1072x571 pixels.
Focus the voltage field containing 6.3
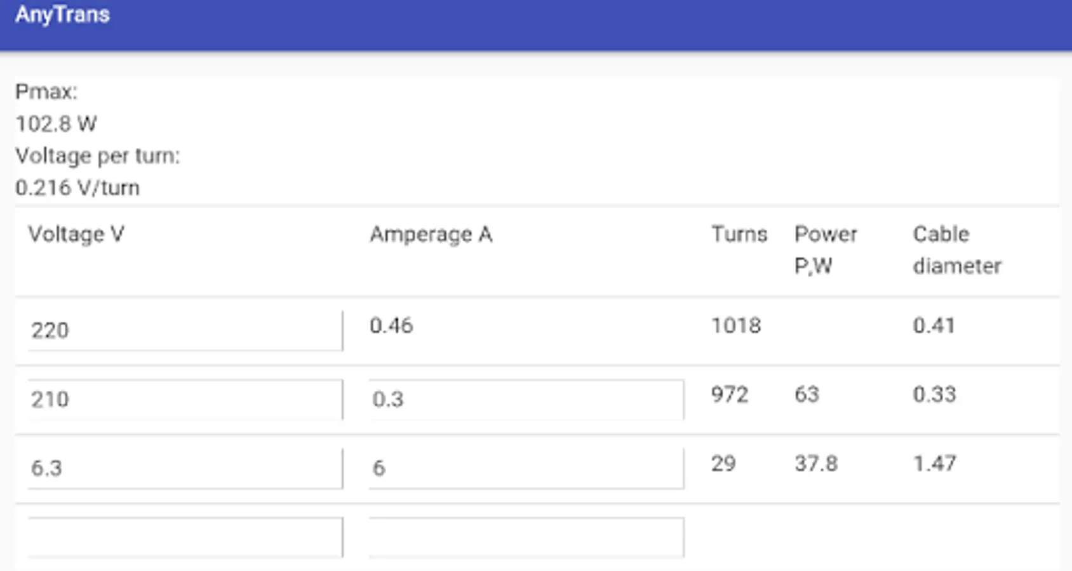click(185, 469)
